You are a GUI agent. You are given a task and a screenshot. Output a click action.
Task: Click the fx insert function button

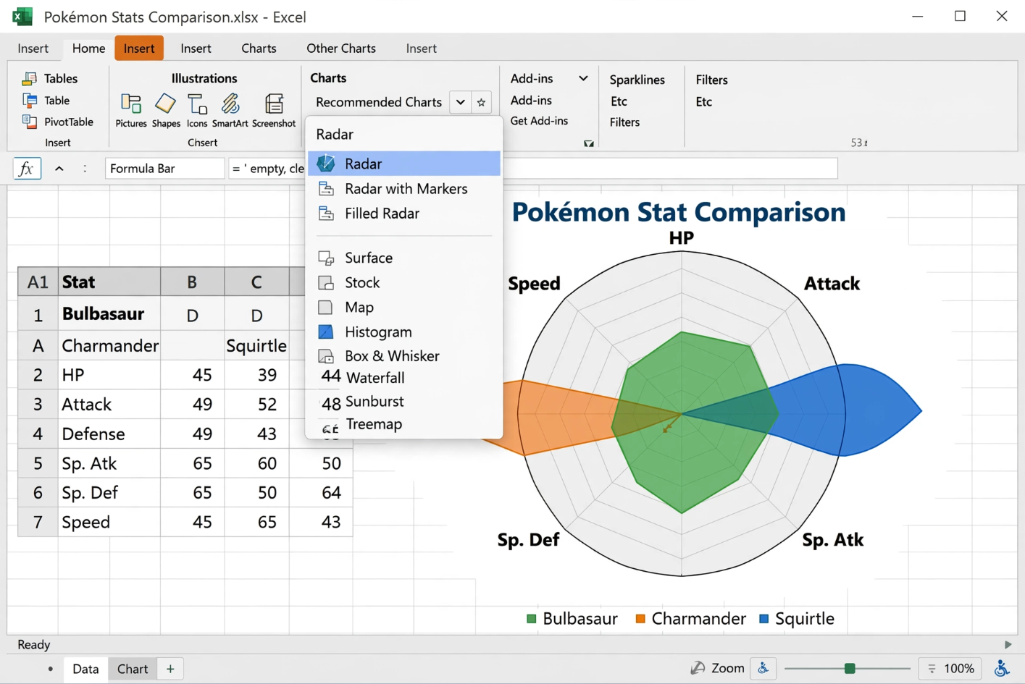[x=27, y=169]
